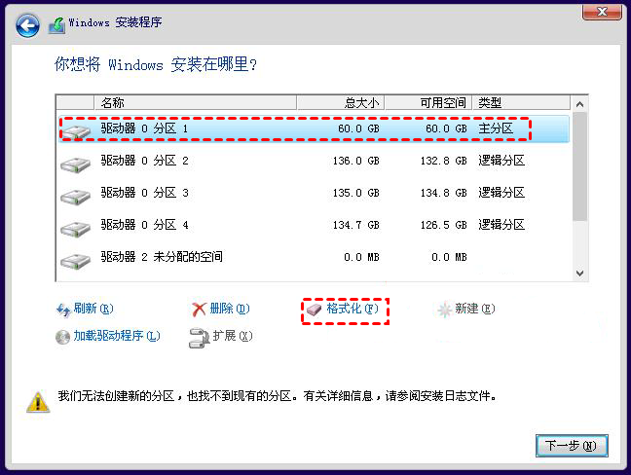Select row 驱动器 2 未分配的空间
Image resolution: width=631 pixels, height=475 pixels.
coord(314,257)
